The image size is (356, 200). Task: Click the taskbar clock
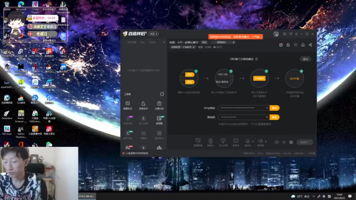tap(340, 196)
